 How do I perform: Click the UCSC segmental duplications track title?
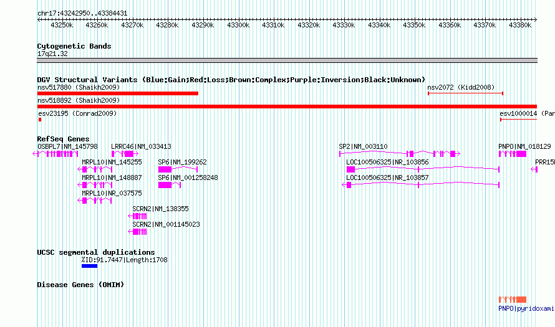(x=96, y=252)
